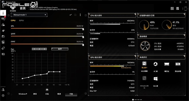Click the ROG Boost O.C. label

[x=126, y=68]
